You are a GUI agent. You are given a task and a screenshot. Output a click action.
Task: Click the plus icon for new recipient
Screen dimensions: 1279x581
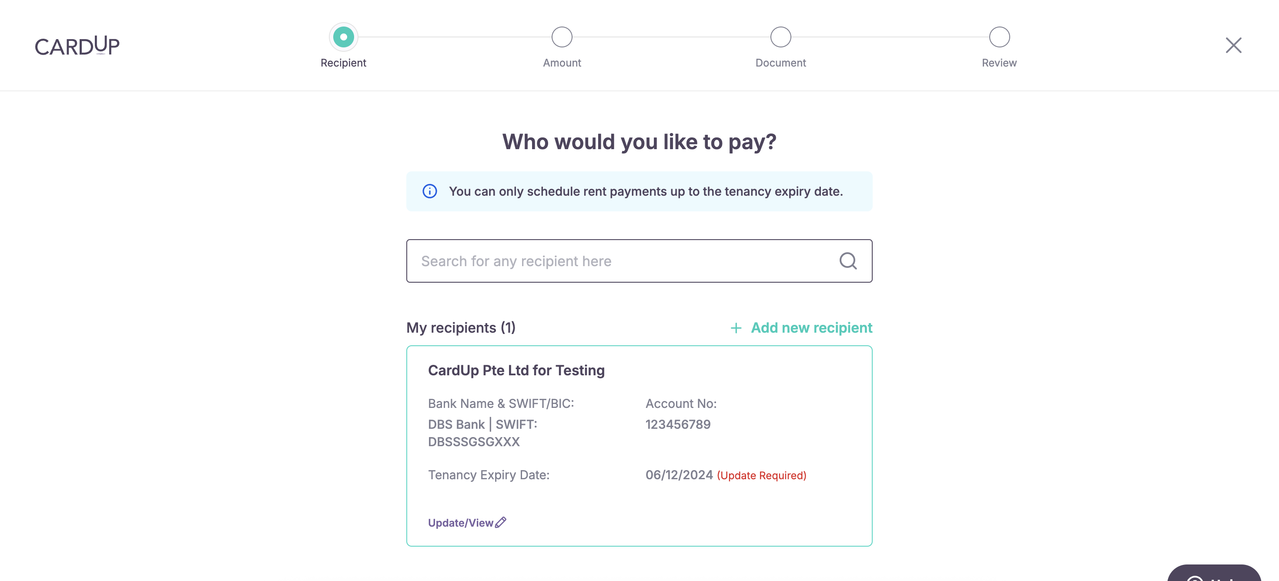736,328
